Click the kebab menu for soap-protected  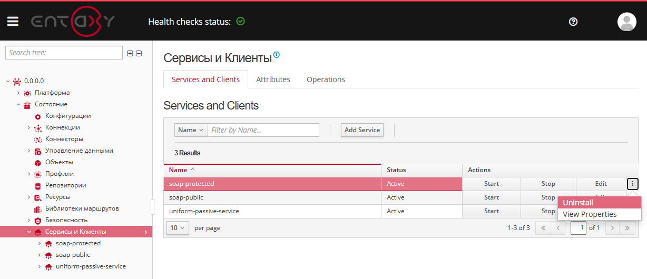coord(632,184)
